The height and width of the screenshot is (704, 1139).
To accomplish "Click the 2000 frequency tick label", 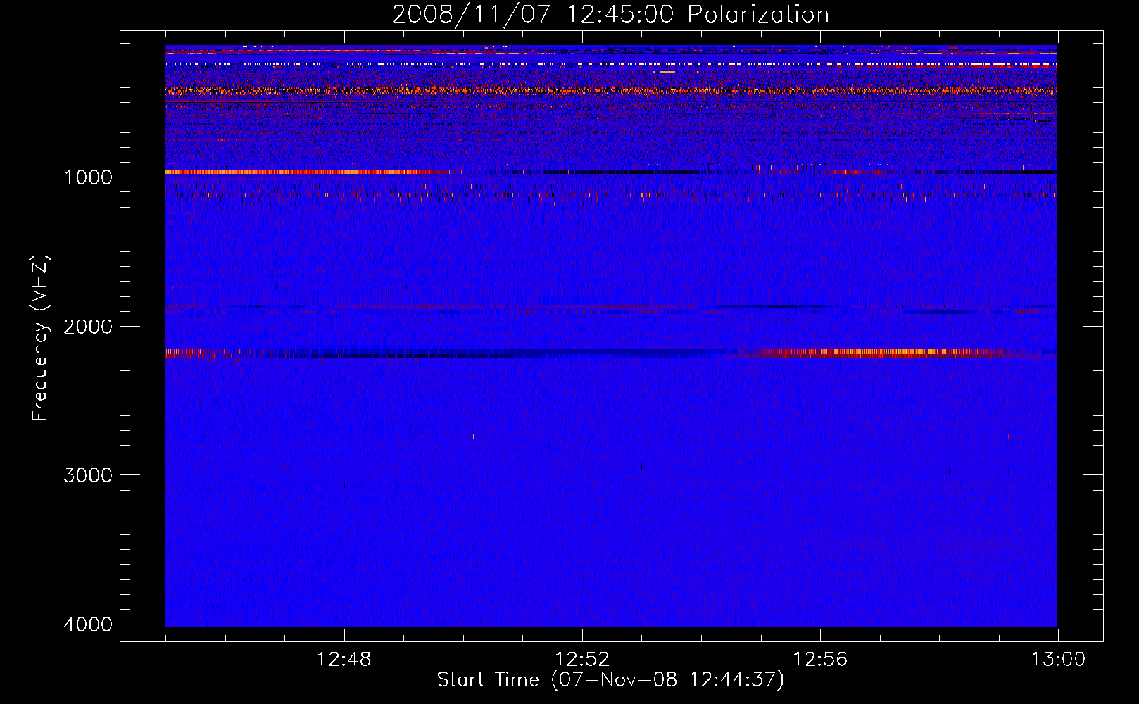I will [x=88, y=326].
